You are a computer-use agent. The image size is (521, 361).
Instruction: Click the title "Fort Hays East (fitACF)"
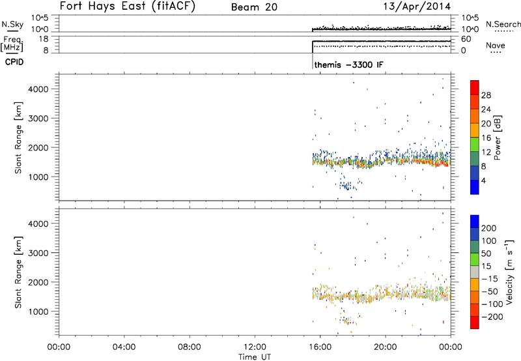(128, 7)
